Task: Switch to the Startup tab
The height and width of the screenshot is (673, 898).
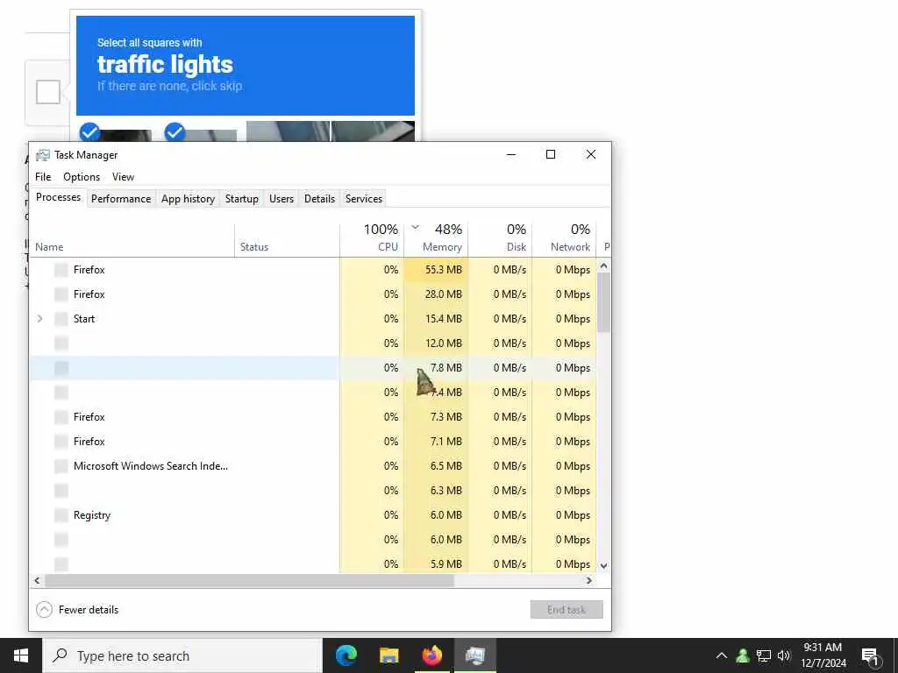Action: tap(242, 199)
